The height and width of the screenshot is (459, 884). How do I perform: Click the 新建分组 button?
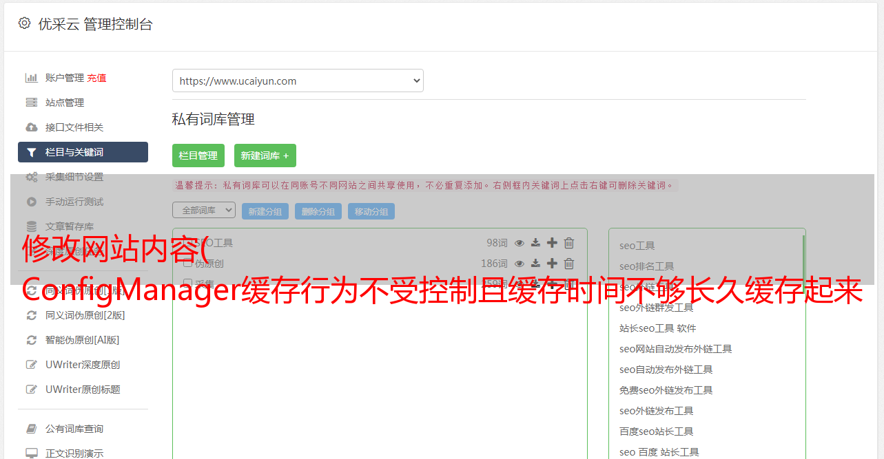(x=265, y=211)
